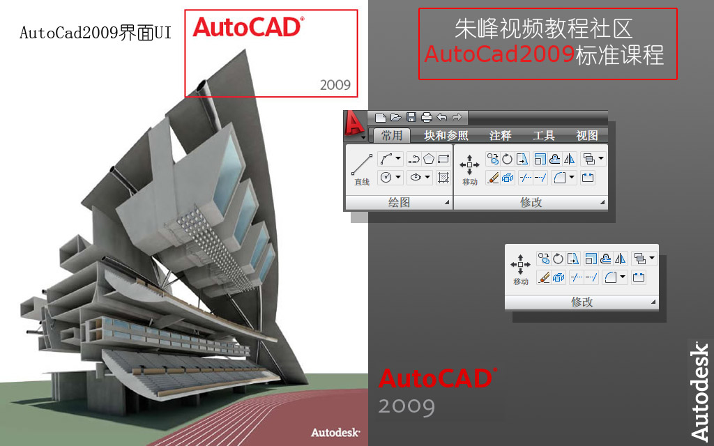Open Fillet dropdown arrow in ribbon 修改 panel
Screen dimensions: 714x446
pyautogui.click(x=572, y=178)
